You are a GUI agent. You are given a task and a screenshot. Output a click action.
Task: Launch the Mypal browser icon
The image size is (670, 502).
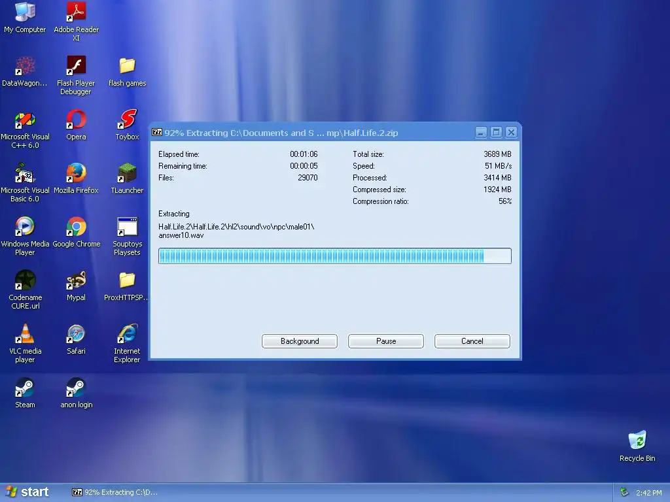pos(76,286)
